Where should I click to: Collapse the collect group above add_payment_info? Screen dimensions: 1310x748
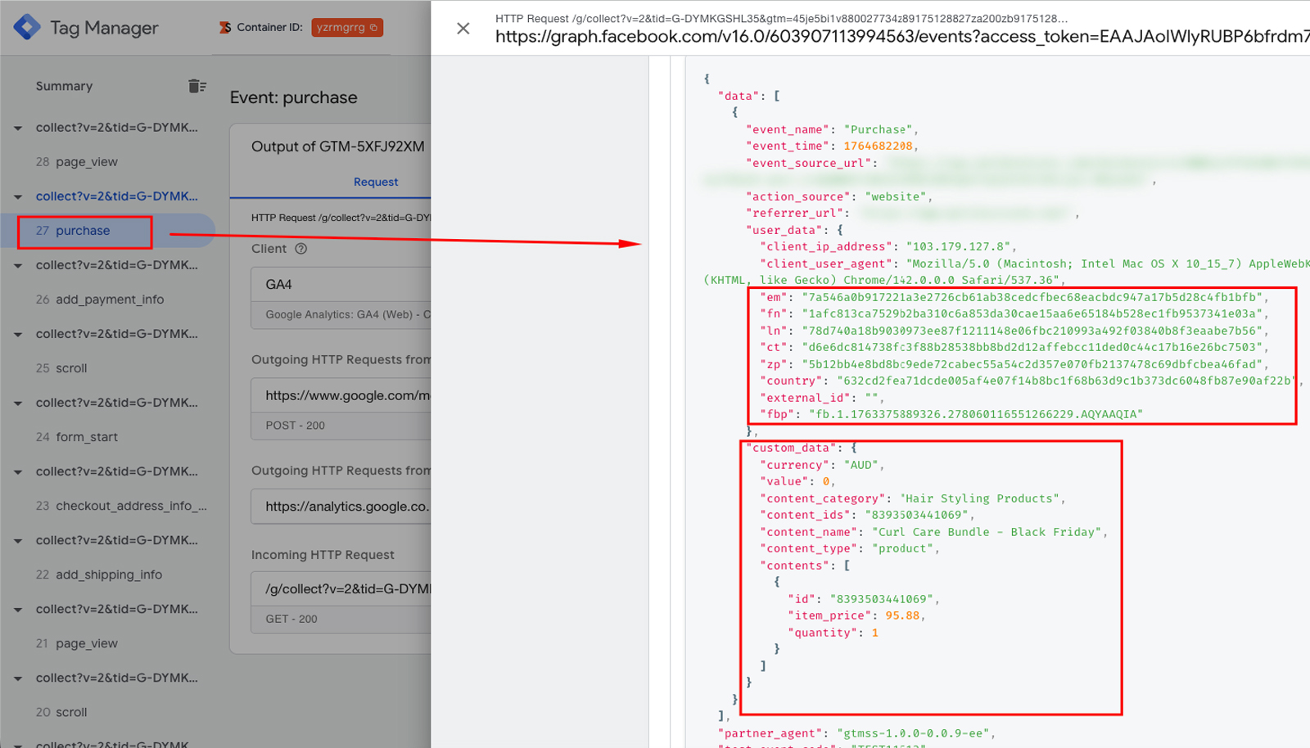click(18, 265)
